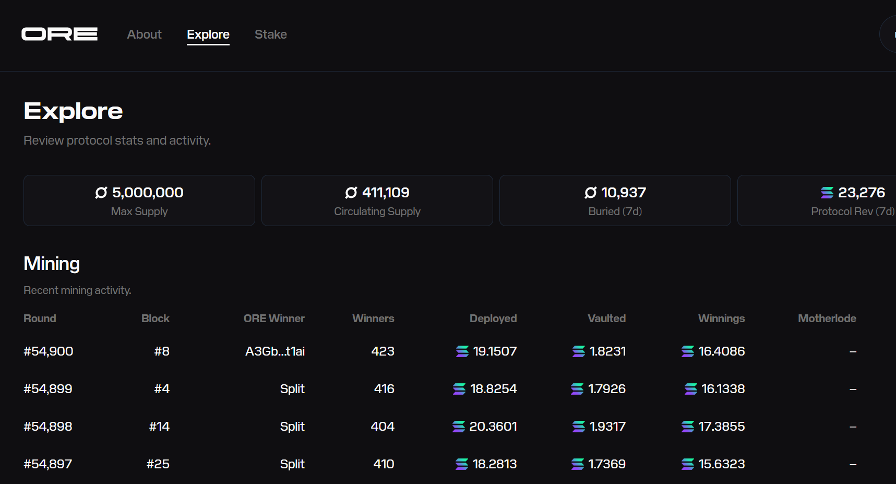Click Solana icon next to 18.2813 deployed

462,464
